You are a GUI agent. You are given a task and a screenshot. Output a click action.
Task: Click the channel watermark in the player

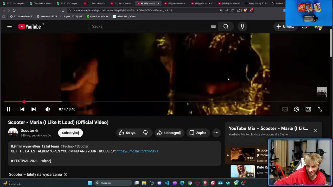click(x=322, y=92)
